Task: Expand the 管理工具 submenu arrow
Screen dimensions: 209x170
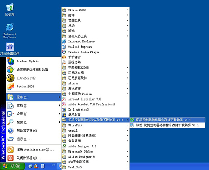Action: [127, 20]
